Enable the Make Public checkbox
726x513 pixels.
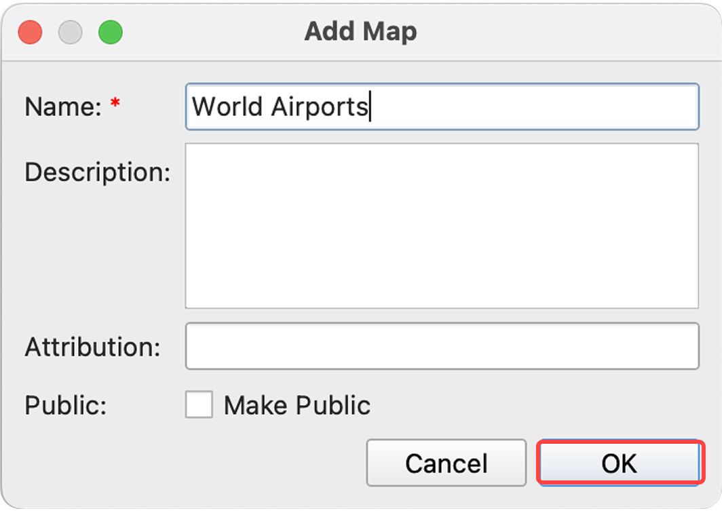pos(199,405)
